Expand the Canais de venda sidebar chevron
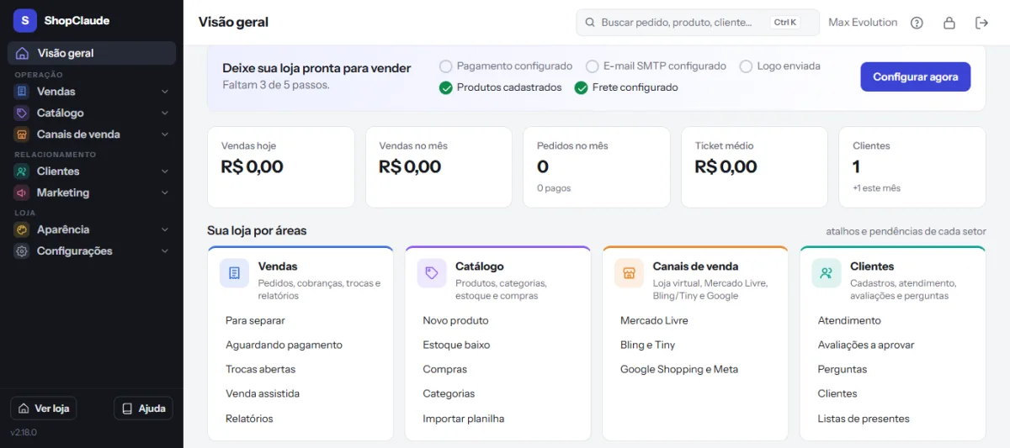 coord(165,134)
